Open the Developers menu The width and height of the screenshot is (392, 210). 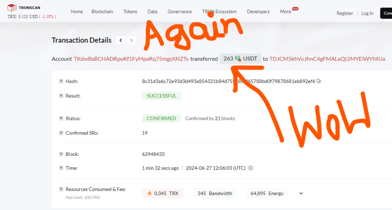click(258, 11)
